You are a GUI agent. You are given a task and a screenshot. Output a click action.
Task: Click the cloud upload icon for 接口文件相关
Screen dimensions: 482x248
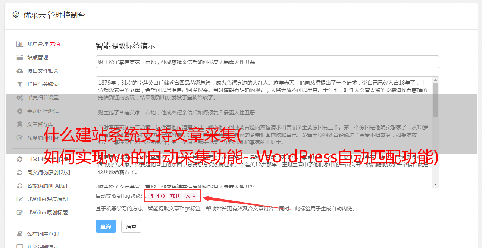20,71
